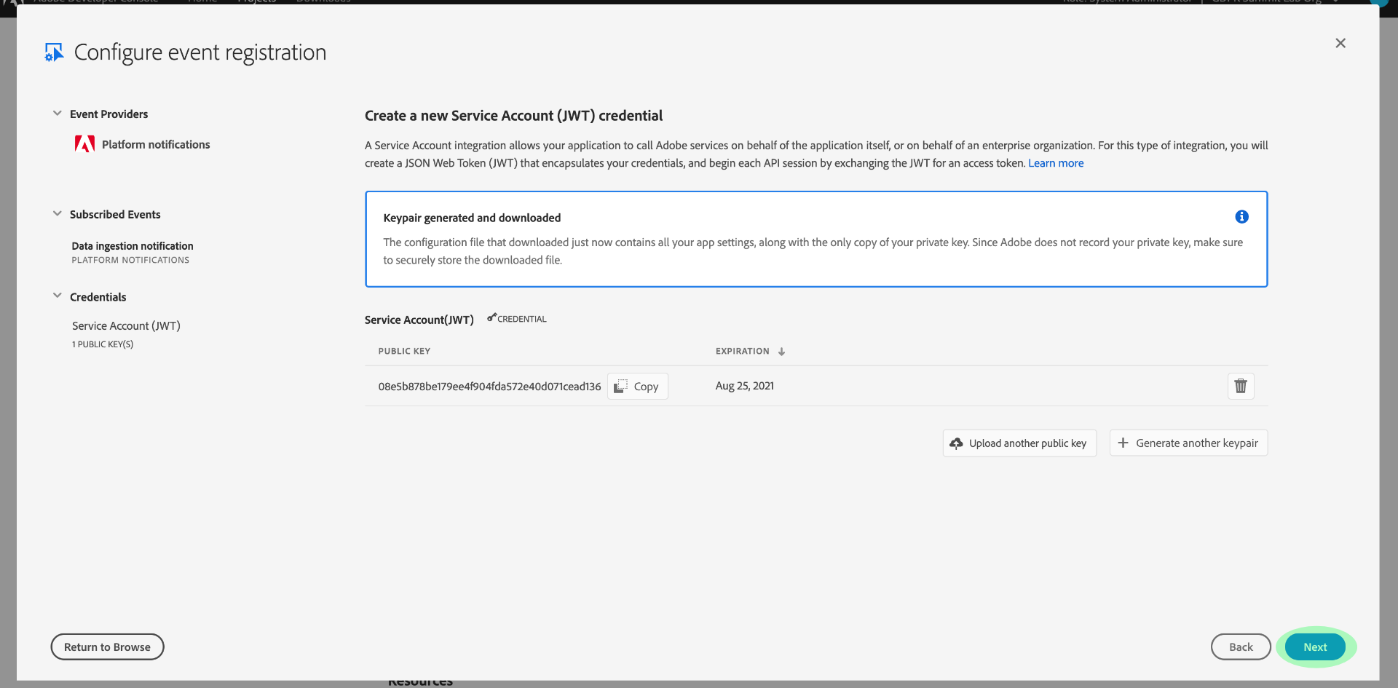Image resolution: width=1398 pixels, height=688 pixels.
Task: Click the event registration icon beside title
Action: click(x=54, y=52)
